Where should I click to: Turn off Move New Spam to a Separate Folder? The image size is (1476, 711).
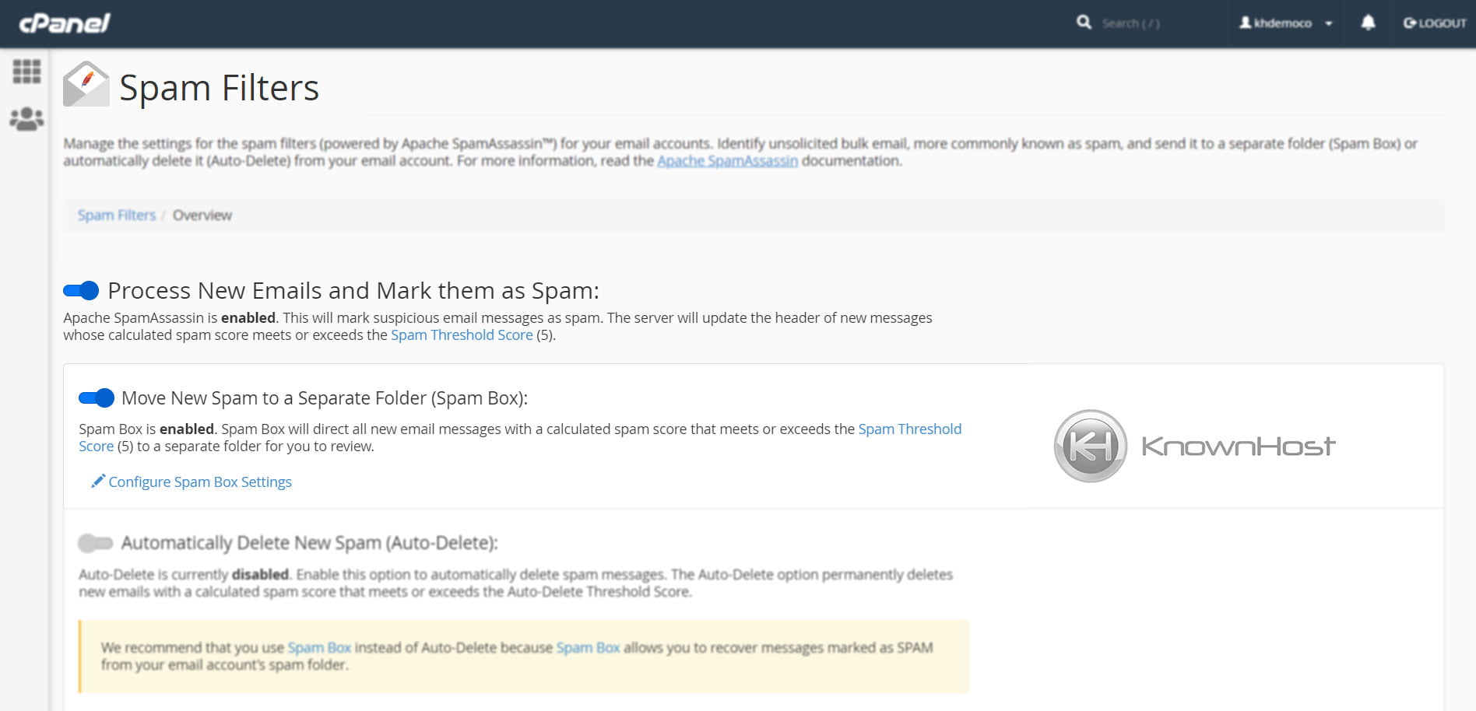(95, 398)
